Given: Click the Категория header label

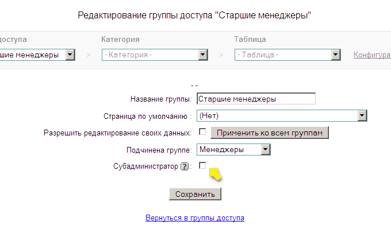Looking at the screenshot, I should [x=120, y=40].
